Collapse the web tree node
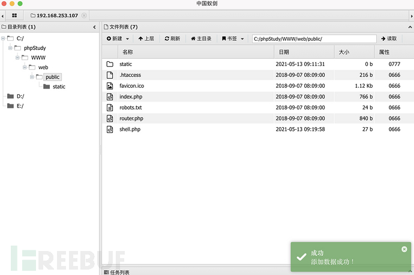The image size is (414, 275). coord(25,67)
